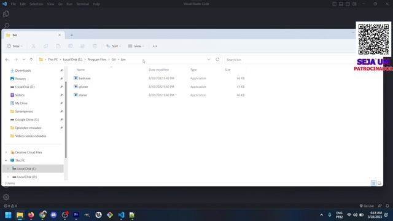Open the Search view in VS Code
Image resolution: width=393 pixels, height=221 pixels.
point(7,26)
